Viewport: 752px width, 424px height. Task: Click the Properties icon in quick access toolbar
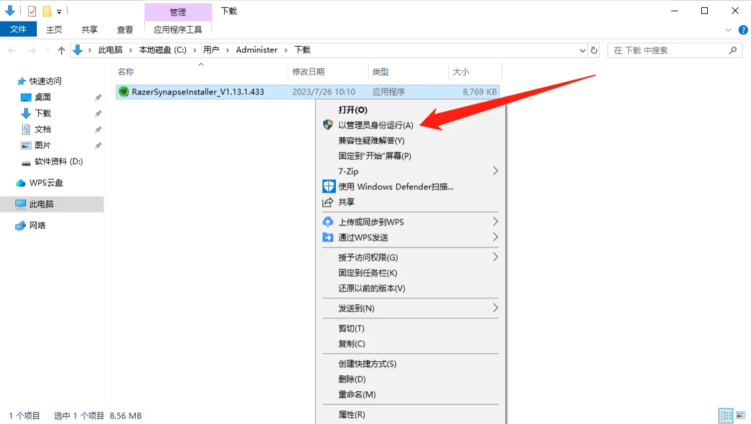32,11
